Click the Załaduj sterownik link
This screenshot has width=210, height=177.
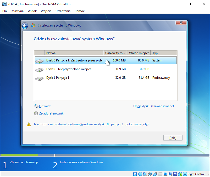(x=51, y=113)
